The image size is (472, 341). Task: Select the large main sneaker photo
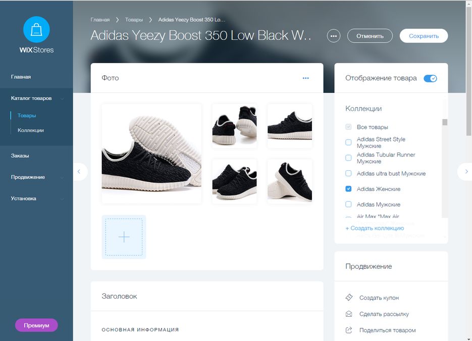coord(151,154)
